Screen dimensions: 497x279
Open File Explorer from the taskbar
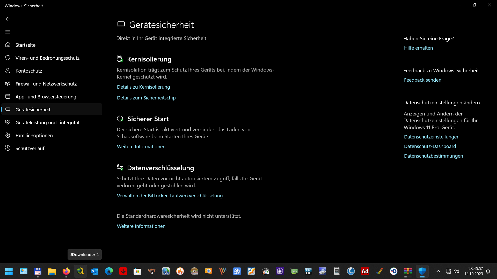coord(52,271)
